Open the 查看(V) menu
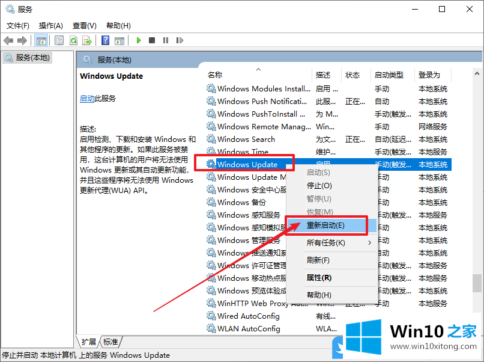The width and height of the screenshot is (484, 362). point(84,26)
